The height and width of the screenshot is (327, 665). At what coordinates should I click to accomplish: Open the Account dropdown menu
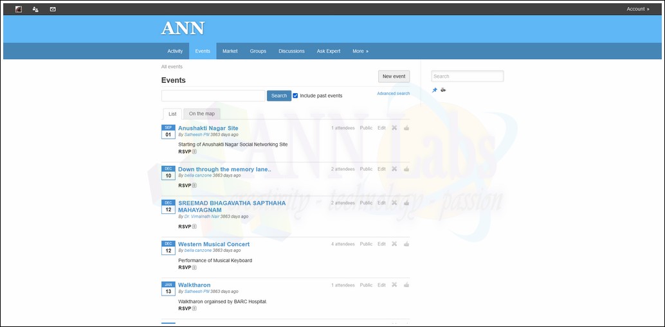[637, 9]
